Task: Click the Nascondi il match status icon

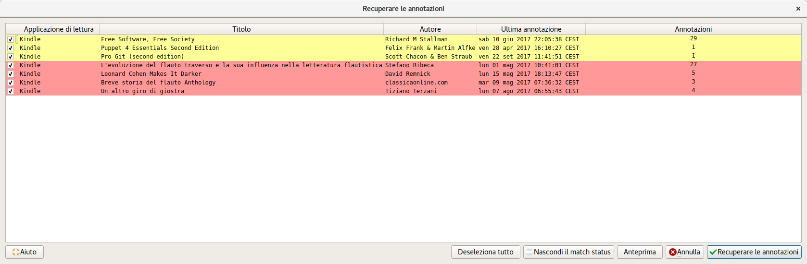Action: pyautogui.click(x=530, y=252)
